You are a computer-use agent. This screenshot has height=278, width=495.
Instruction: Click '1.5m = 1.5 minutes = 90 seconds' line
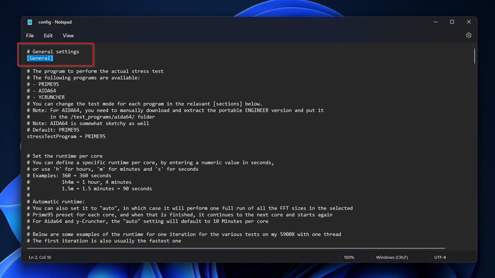tap(107, 188)
